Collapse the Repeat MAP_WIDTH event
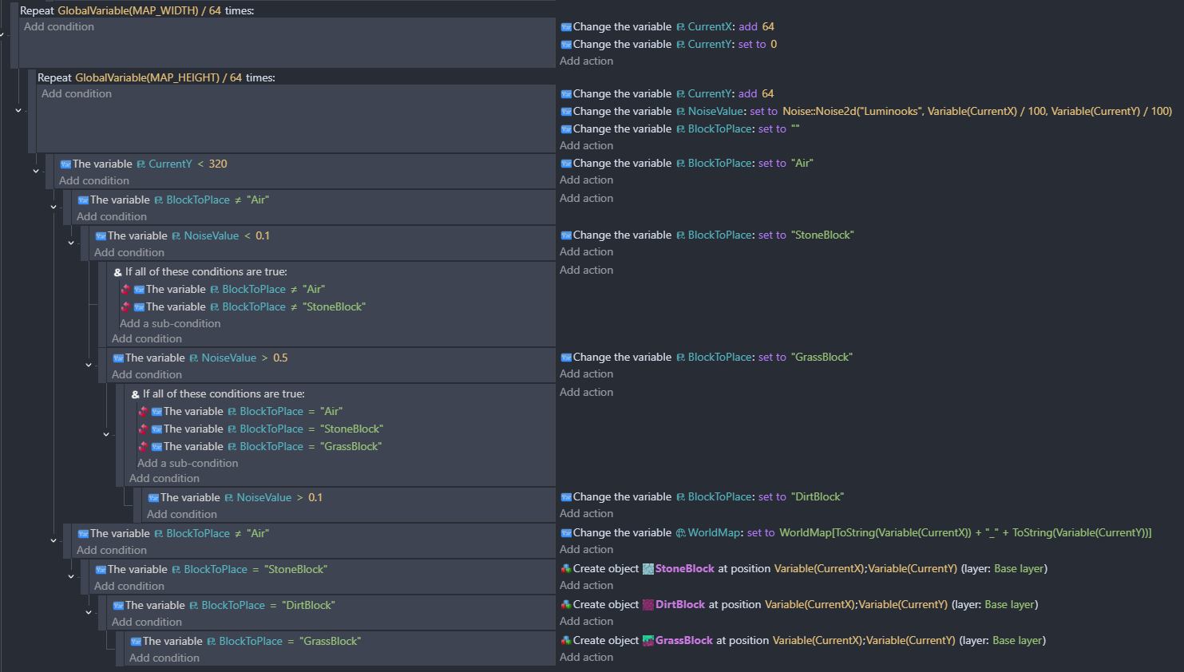This screenshot has width=1184, height=672. pos(2,34)
